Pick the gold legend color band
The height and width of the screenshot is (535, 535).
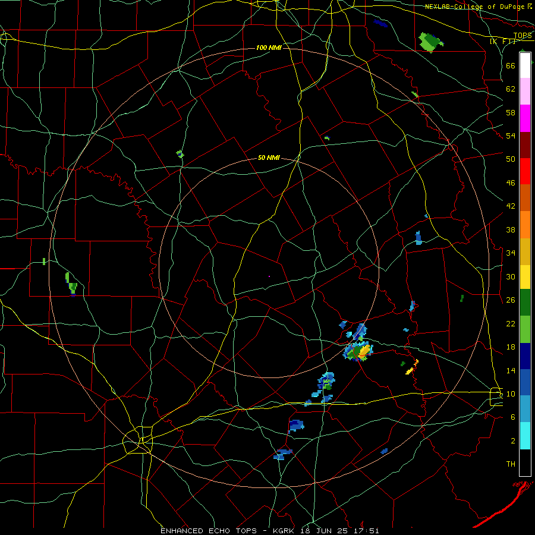[525, 251]
